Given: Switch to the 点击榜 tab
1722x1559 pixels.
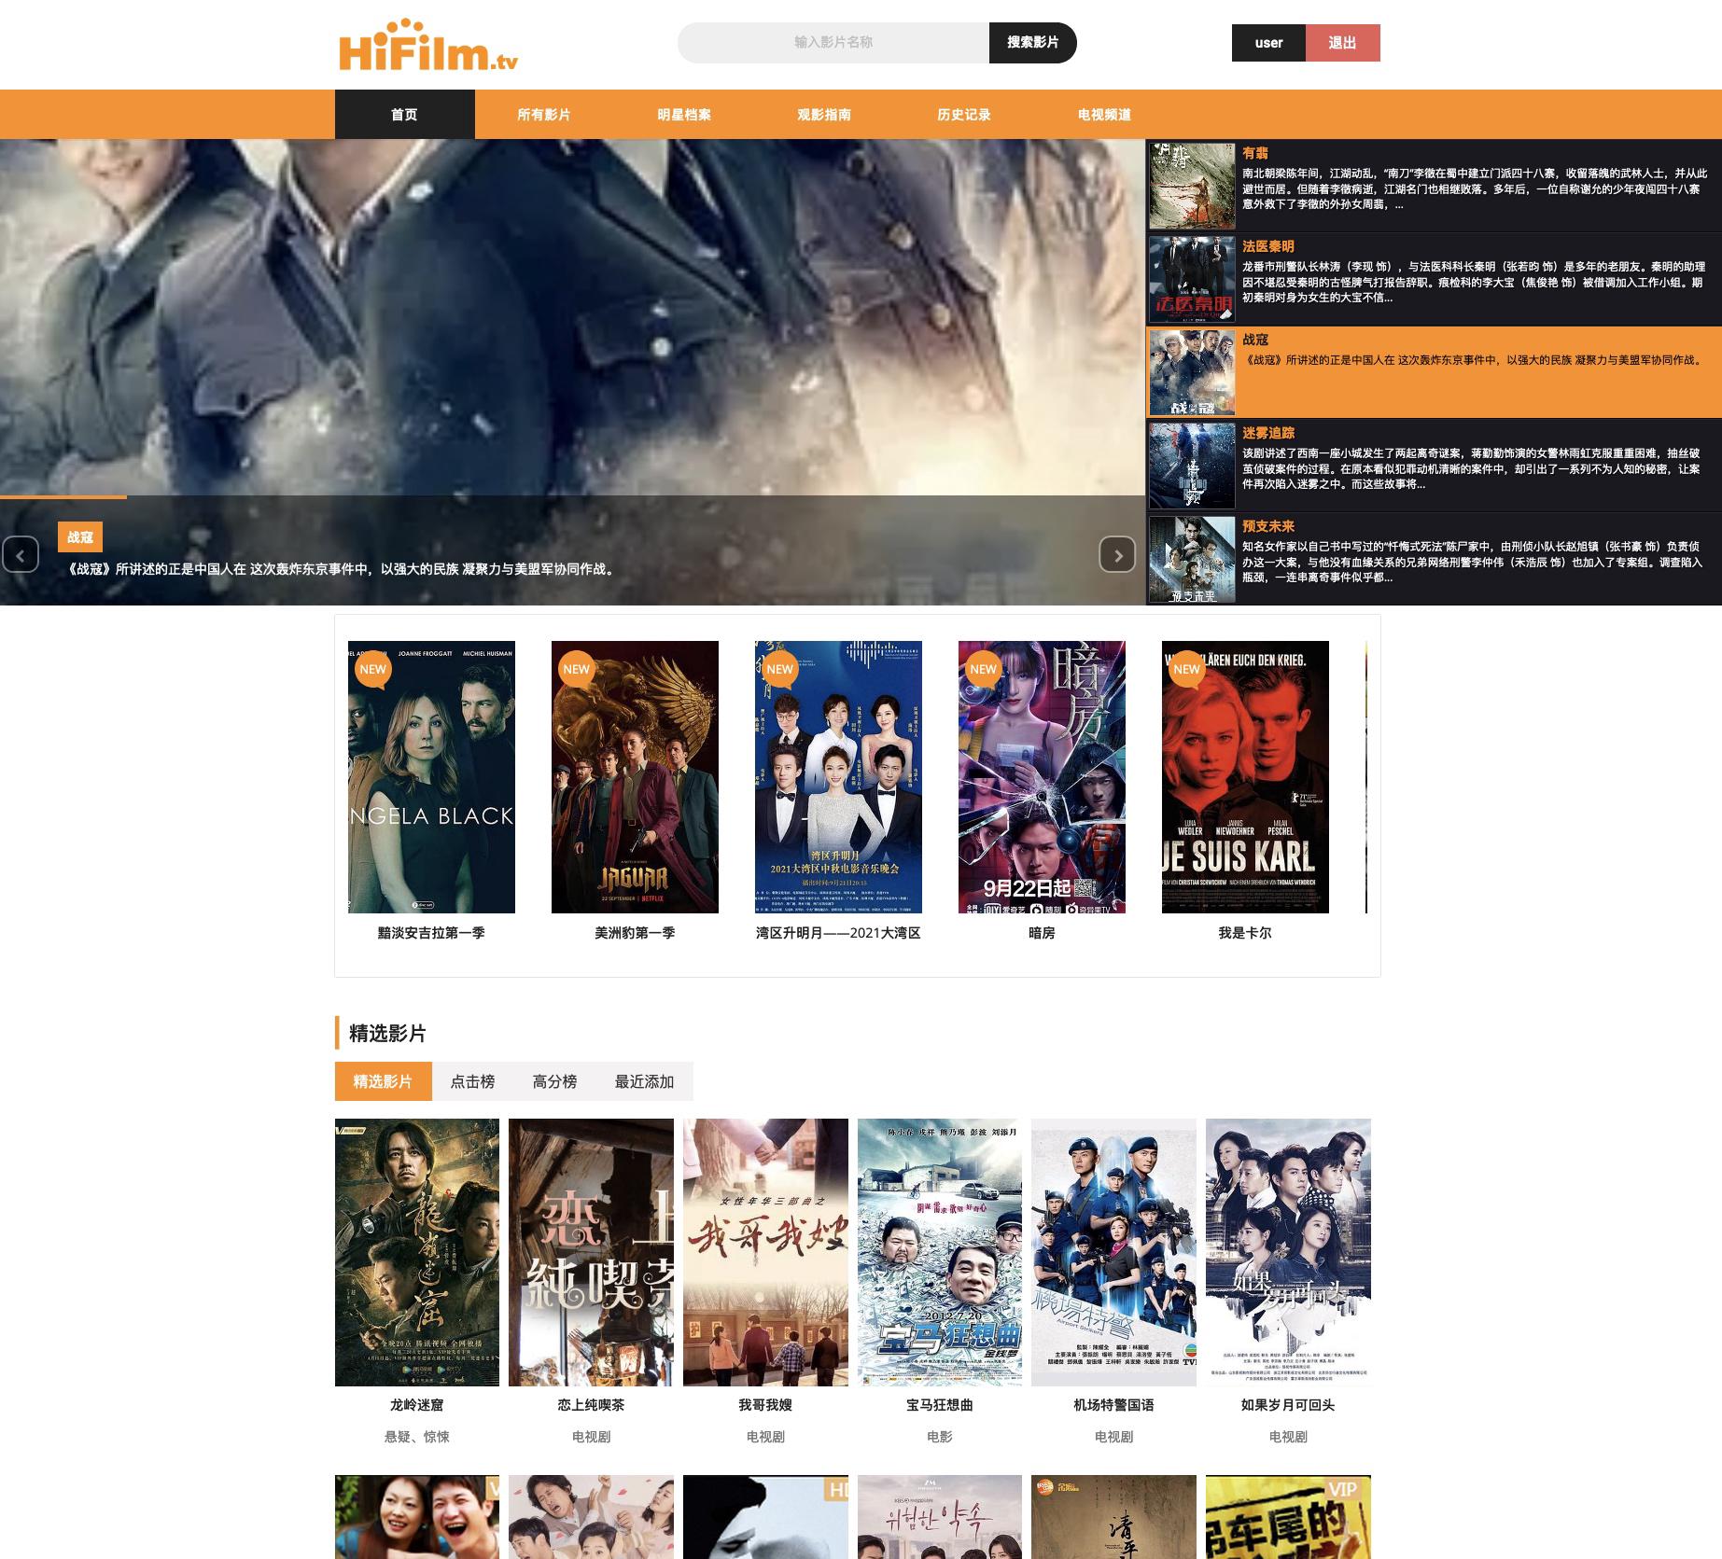Looking at the screenshot, I should click(472, 1081).
